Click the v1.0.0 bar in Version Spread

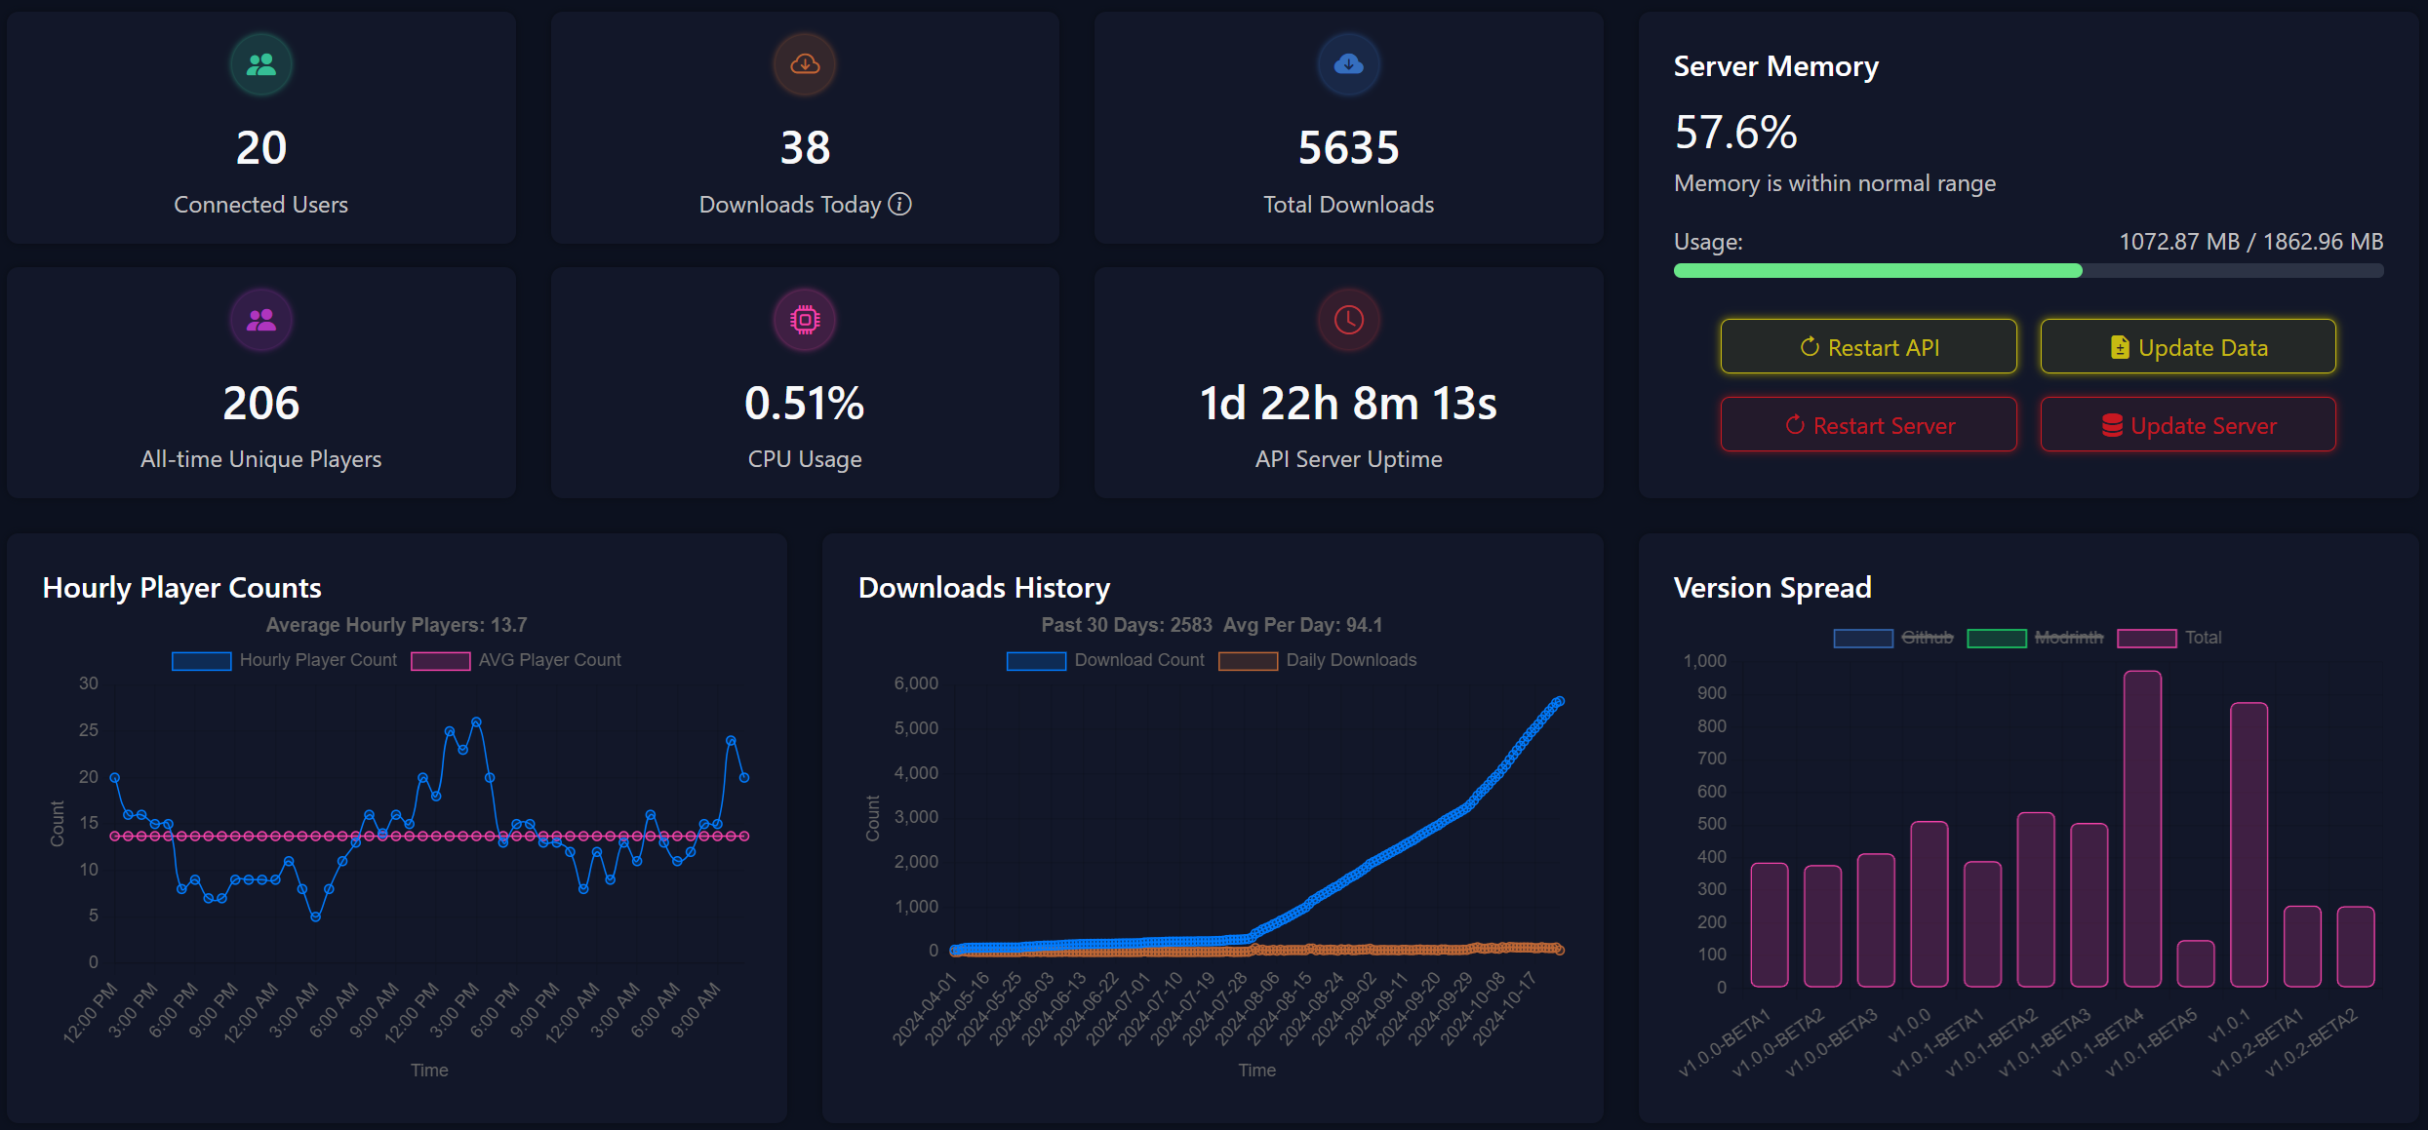click(x=1930, y=904)
